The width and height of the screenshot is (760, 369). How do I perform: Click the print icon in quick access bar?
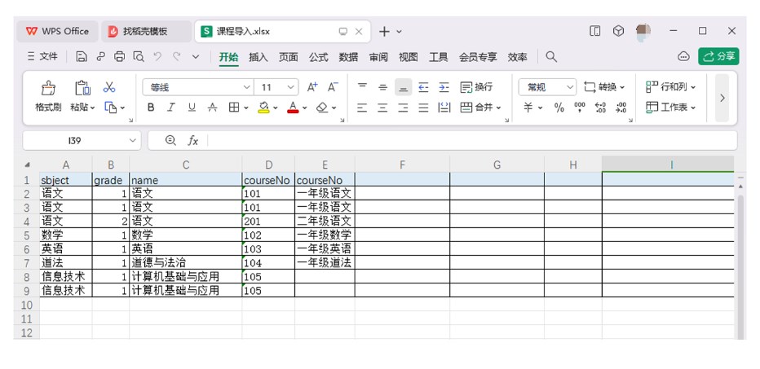[120, 57]
